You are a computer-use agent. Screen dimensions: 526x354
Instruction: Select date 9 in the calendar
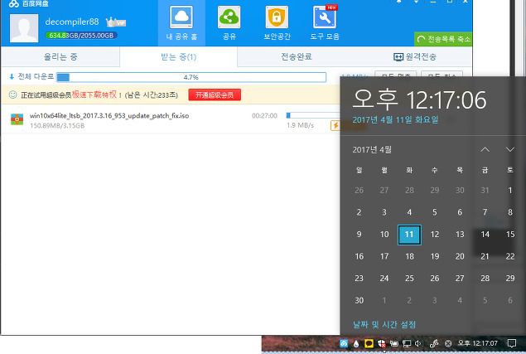point(359,235)
